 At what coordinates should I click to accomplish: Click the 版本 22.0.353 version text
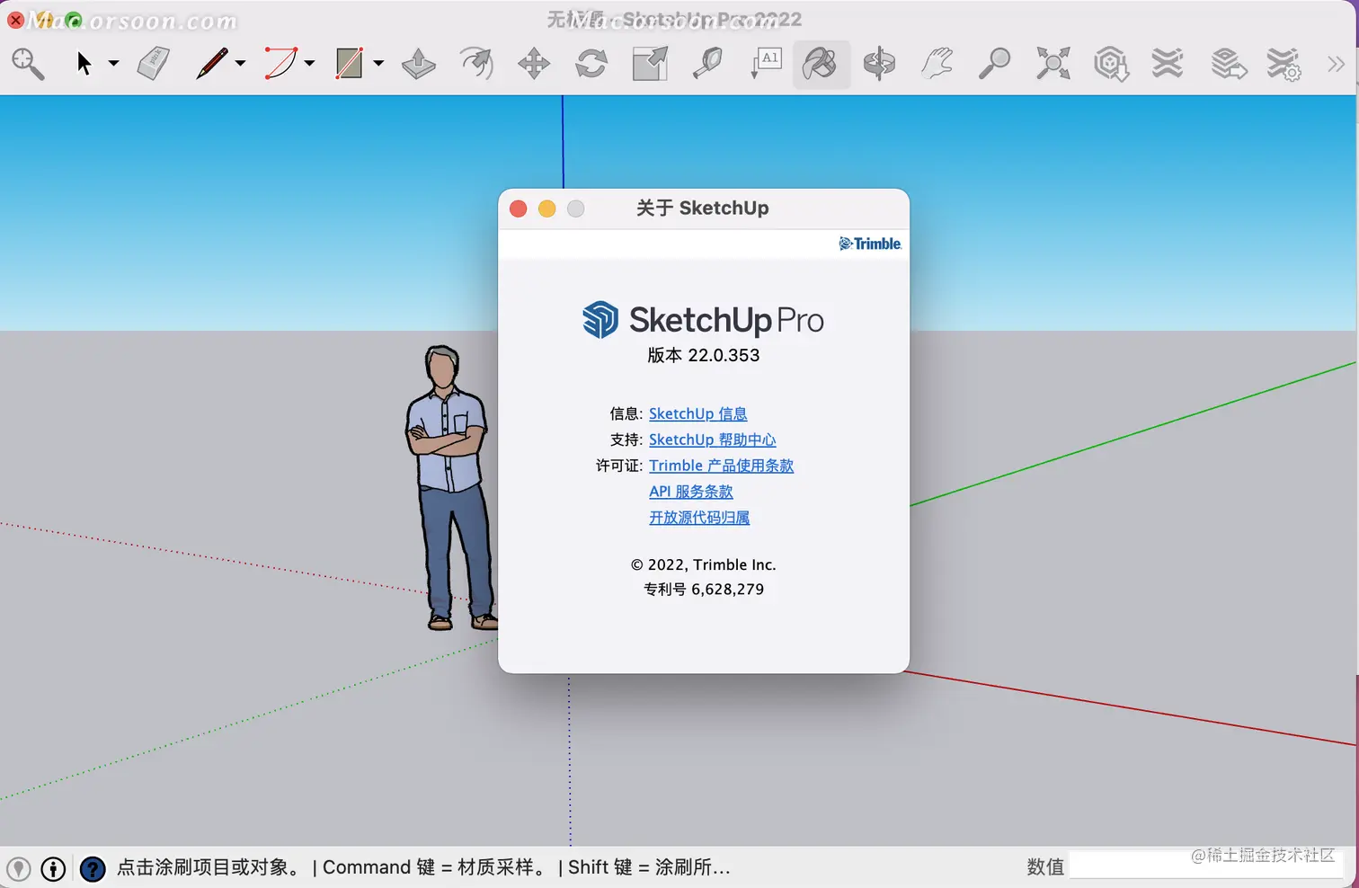click(x=704, y=355)
